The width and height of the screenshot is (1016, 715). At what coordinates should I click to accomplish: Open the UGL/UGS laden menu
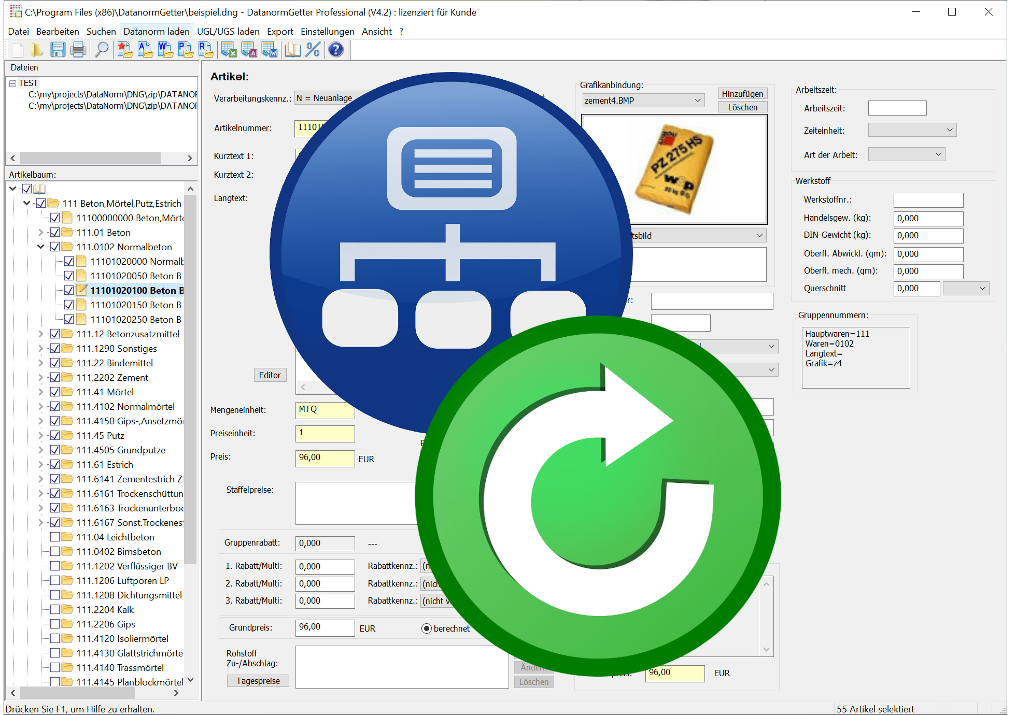228,31
